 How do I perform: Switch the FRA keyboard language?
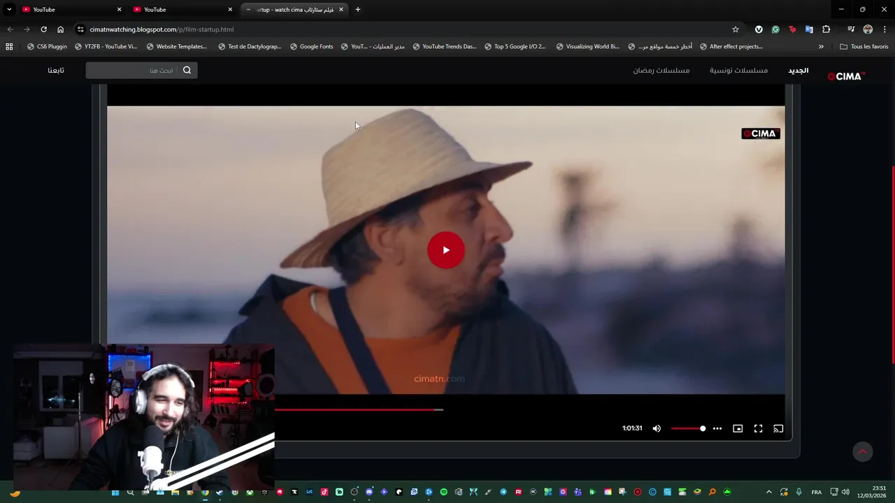(x=816, y=492)
